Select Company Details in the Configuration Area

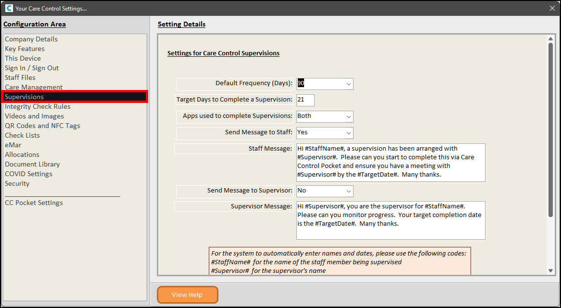tap(31, 39)
